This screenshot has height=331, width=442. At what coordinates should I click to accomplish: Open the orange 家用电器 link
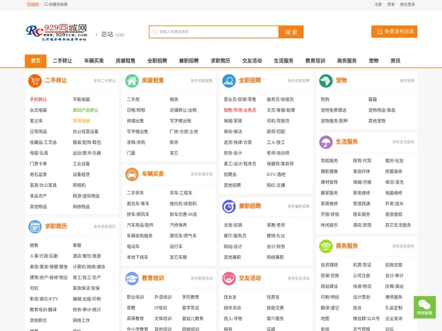81,121
